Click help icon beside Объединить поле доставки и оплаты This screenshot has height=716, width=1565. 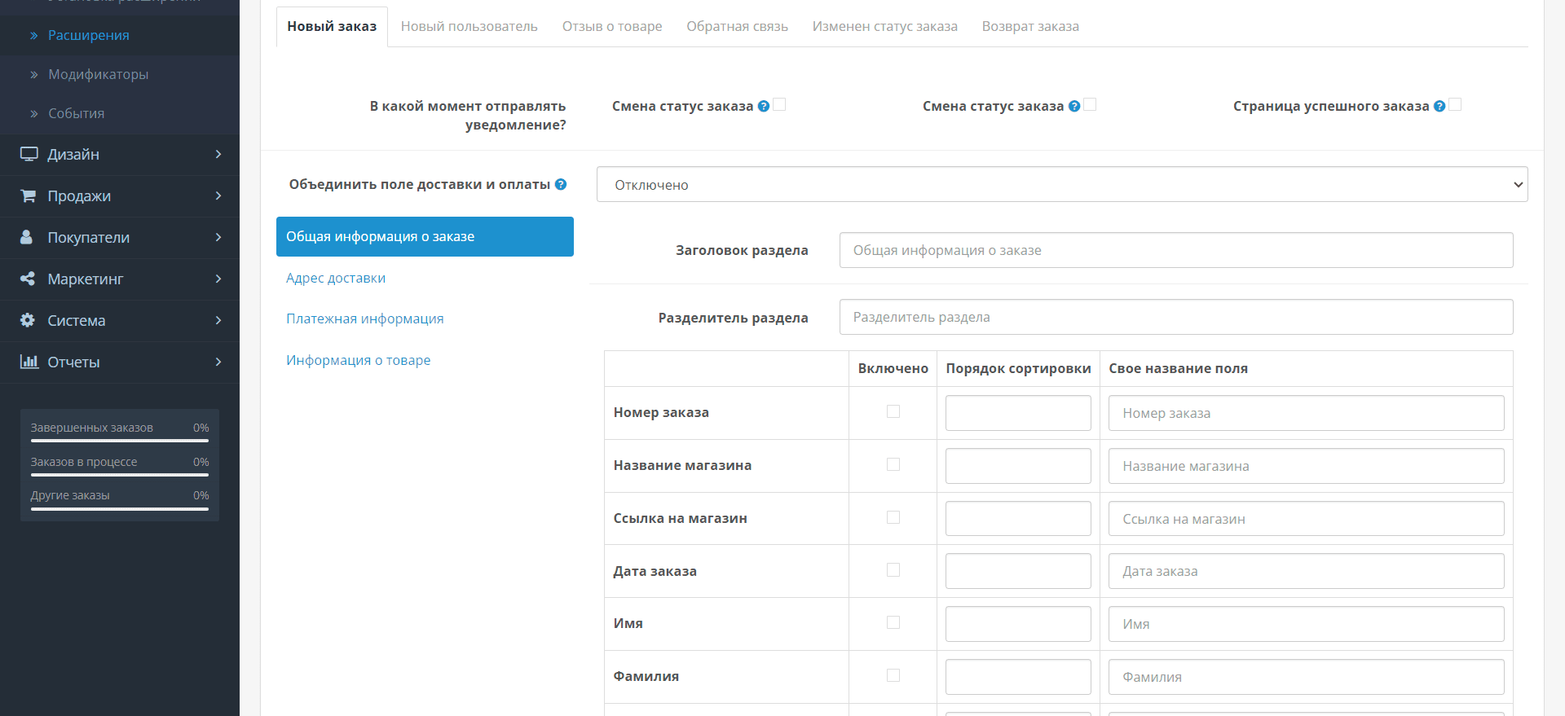point(561,184)
